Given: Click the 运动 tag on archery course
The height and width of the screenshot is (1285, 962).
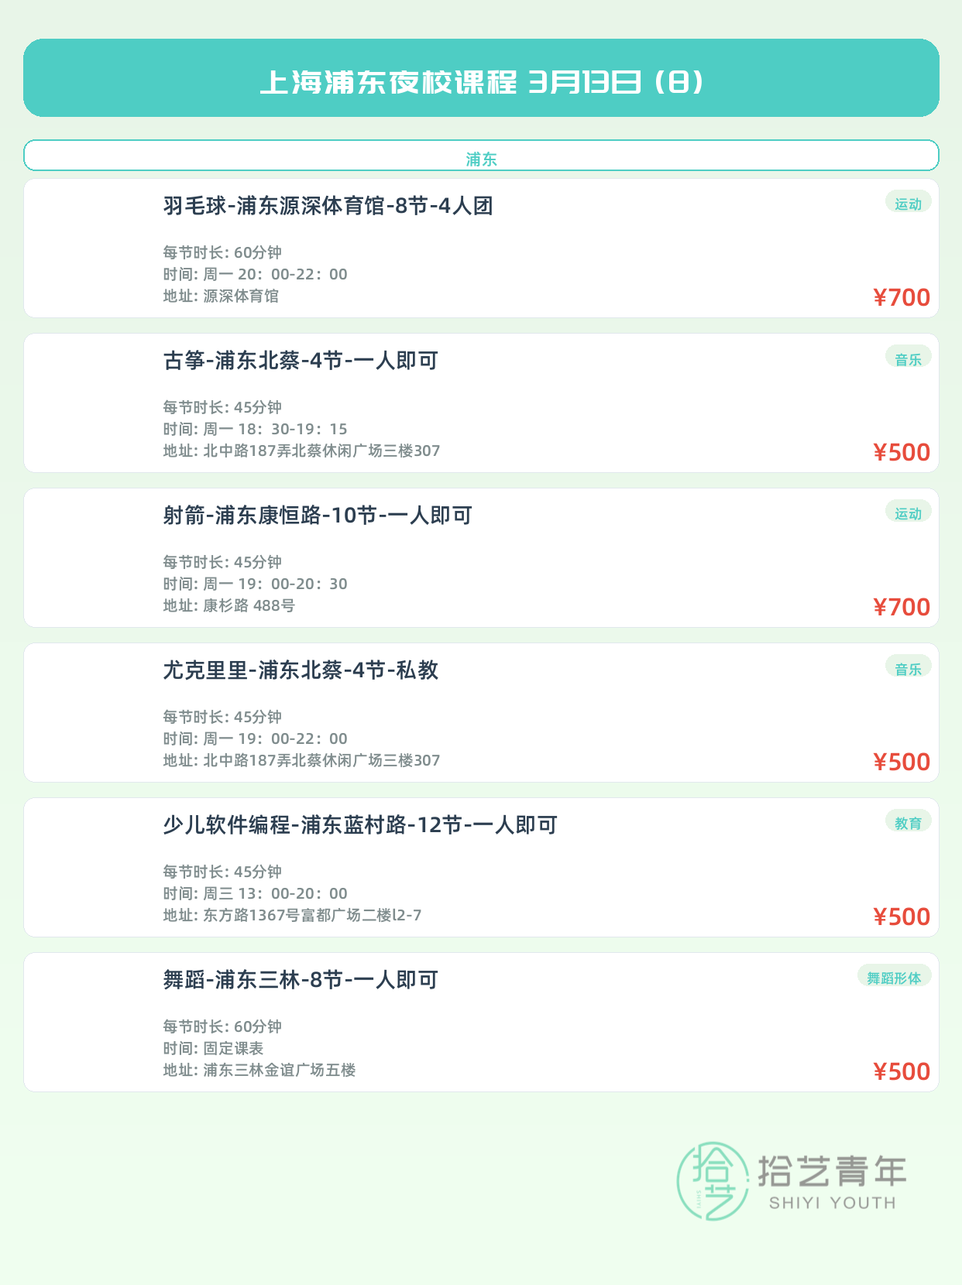Looking at the screenshot, I should (x=908, y=513).
